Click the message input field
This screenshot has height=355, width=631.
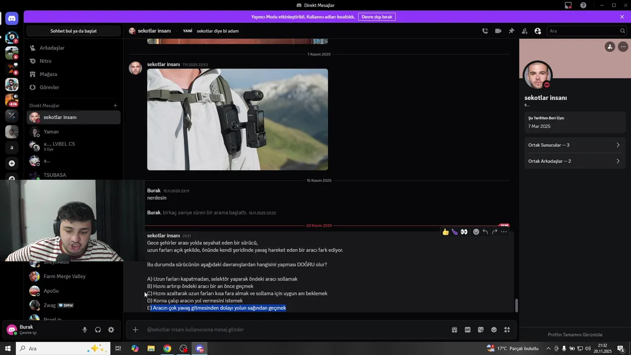click(296, 329)
